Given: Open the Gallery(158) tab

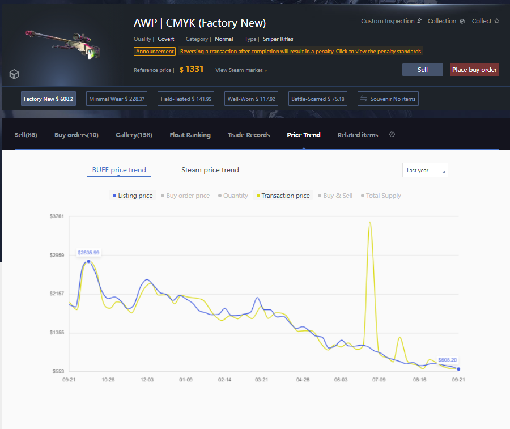Looking at the screenshot, I should (x=134, y=135).
